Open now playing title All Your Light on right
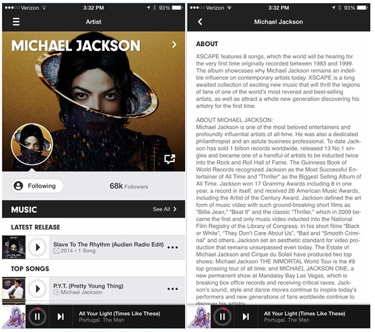This screenshot has height=332, width=375. pos(304,314)
